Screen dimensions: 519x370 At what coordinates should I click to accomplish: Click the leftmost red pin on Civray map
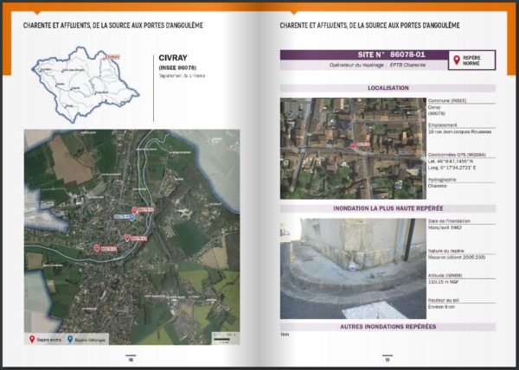point(96,246)
